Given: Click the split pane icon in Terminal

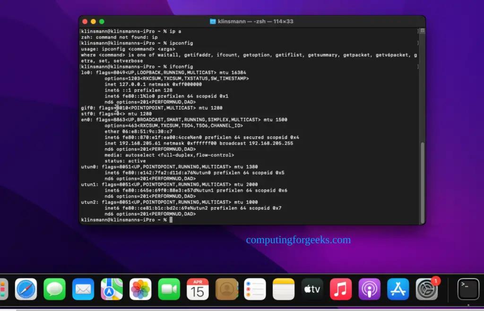Looking at the screenshot, I should (423, 31).
